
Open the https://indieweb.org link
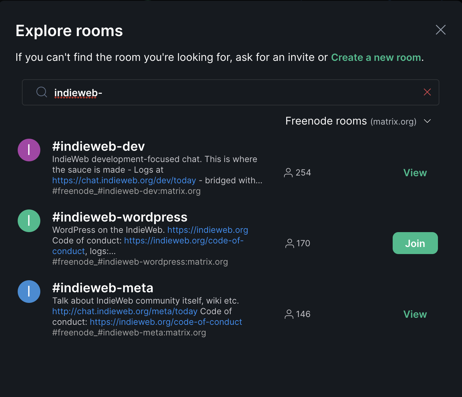208,230
